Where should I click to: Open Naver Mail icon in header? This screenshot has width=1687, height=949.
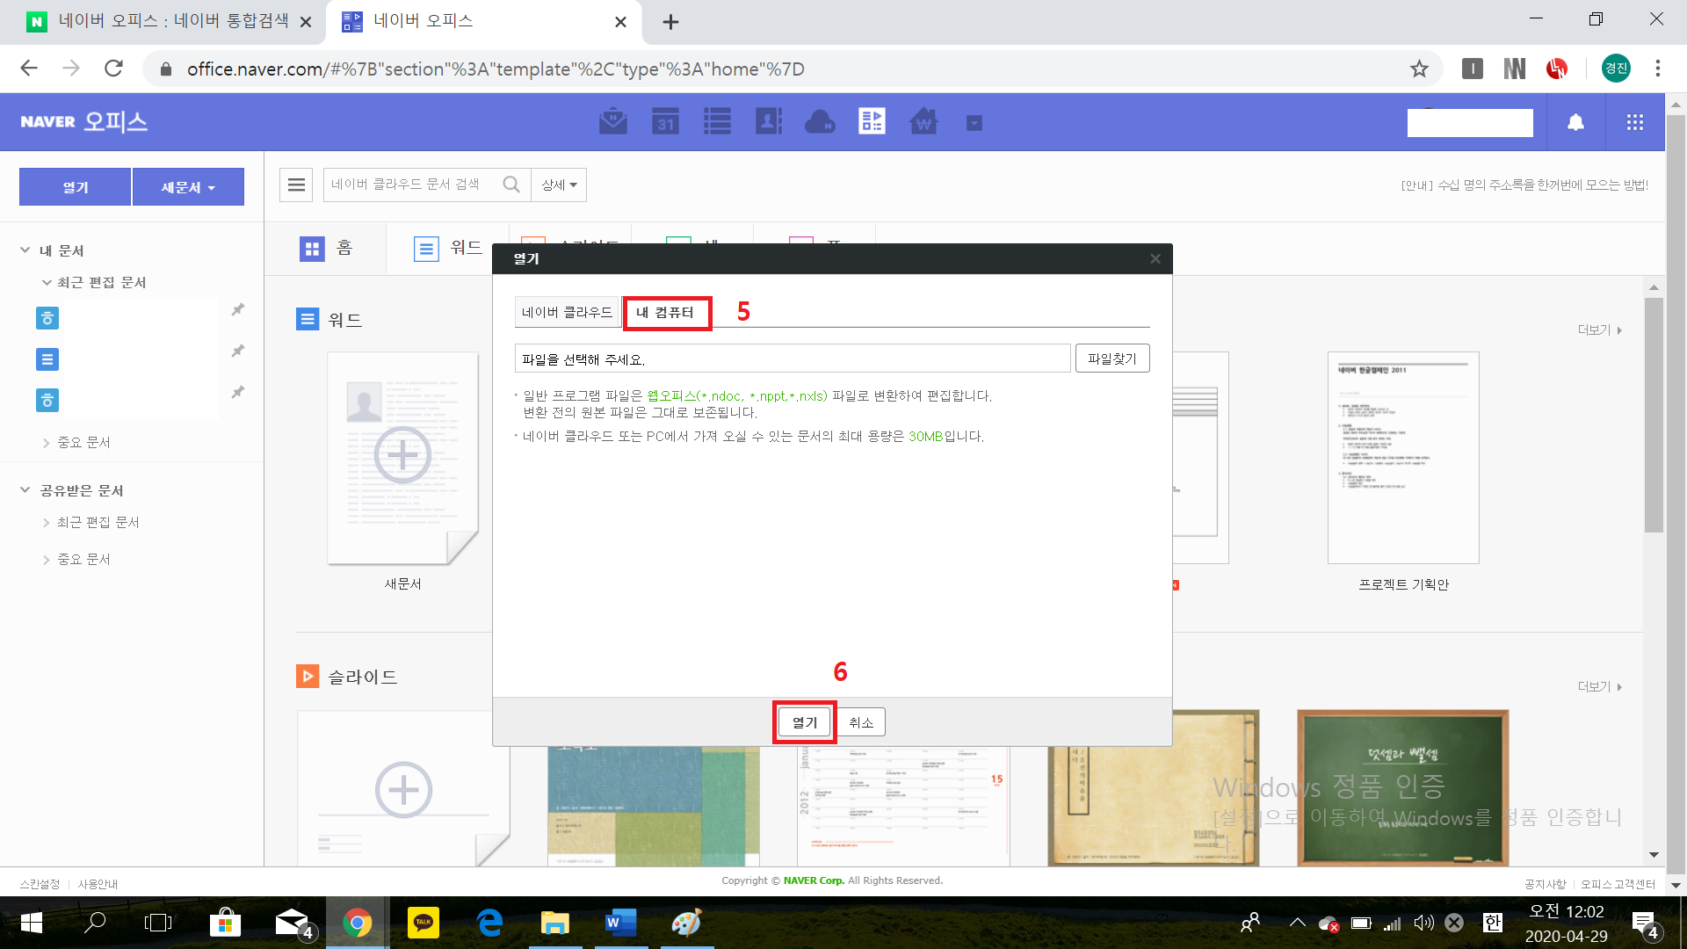coord(612,121)
